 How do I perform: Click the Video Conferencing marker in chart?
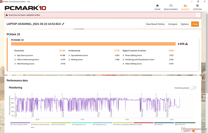pos(16,111)
